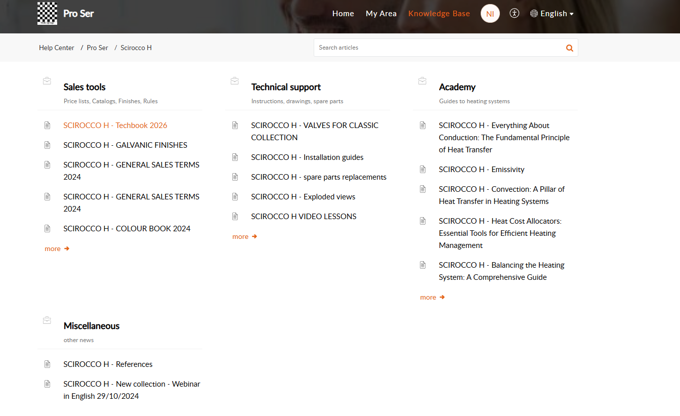The width and height of the screenshot is (680, 416).
Task: Expand more articles under Sales tools
Action: pos(57,249)
